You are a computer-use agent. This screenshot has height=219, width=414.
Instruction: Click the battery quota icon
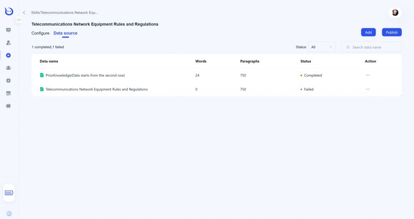click(9, 193)
